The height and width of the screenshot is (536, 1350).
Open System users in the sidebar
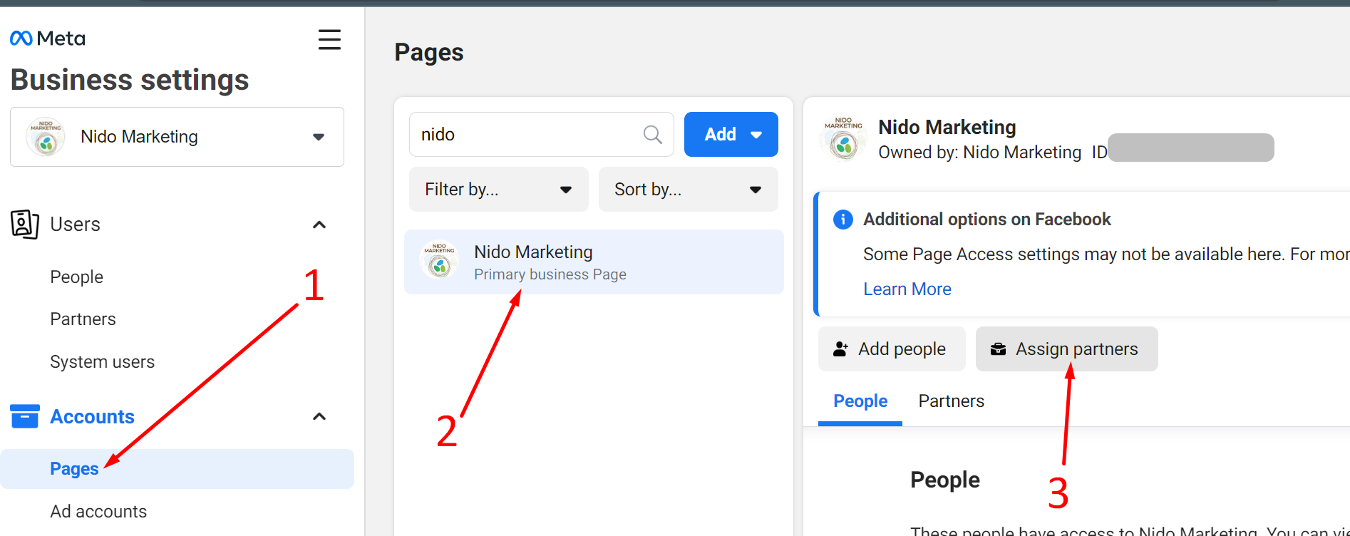coord(102,362)
